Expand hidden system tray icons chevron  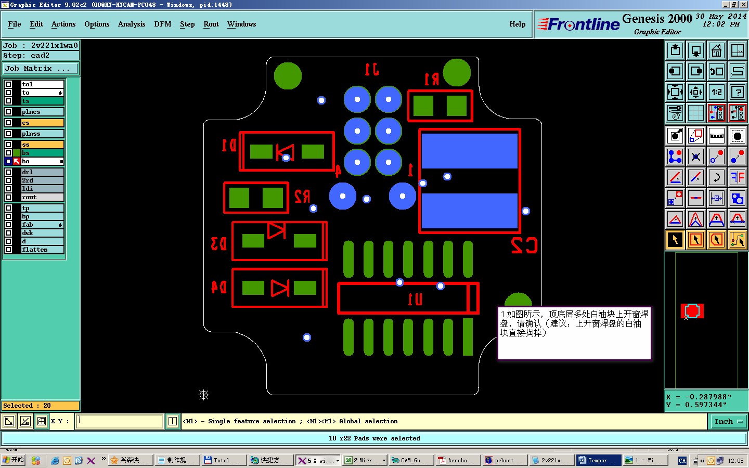coord(702,461)
